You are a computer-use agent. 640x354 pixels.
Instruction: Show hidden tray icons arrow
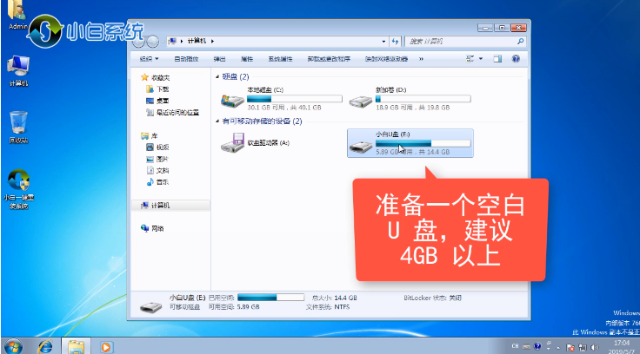click(x=558, y=347)
